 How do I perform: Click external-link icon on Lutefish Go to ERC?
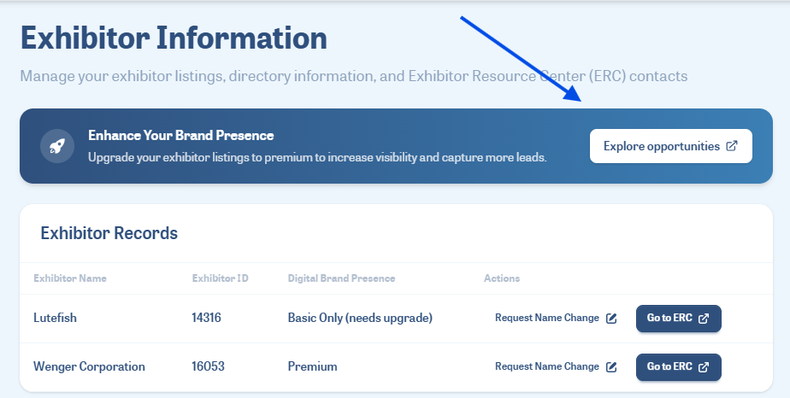pyautogui.click(x=704, y=318)
